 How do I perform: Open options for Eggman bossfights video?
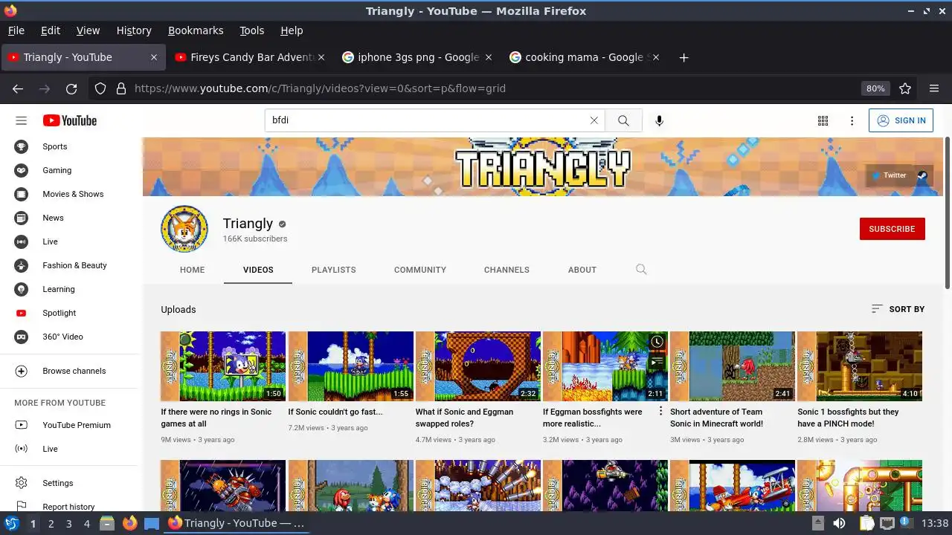[660, 411]
